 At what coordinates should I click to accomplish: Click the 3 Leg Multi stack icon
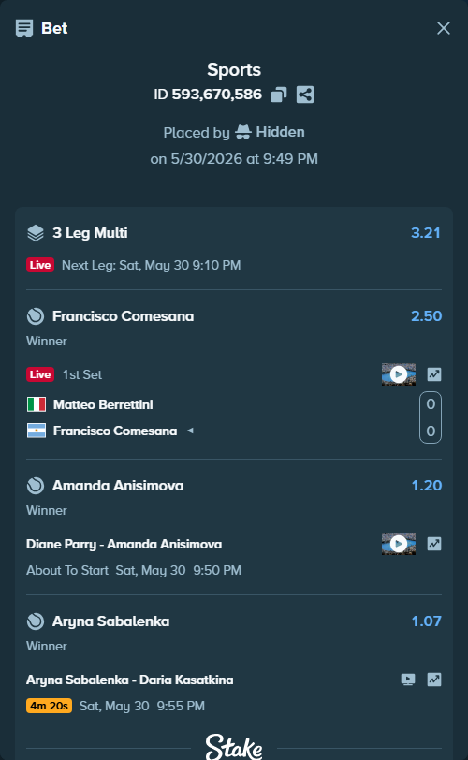[36, 233]
